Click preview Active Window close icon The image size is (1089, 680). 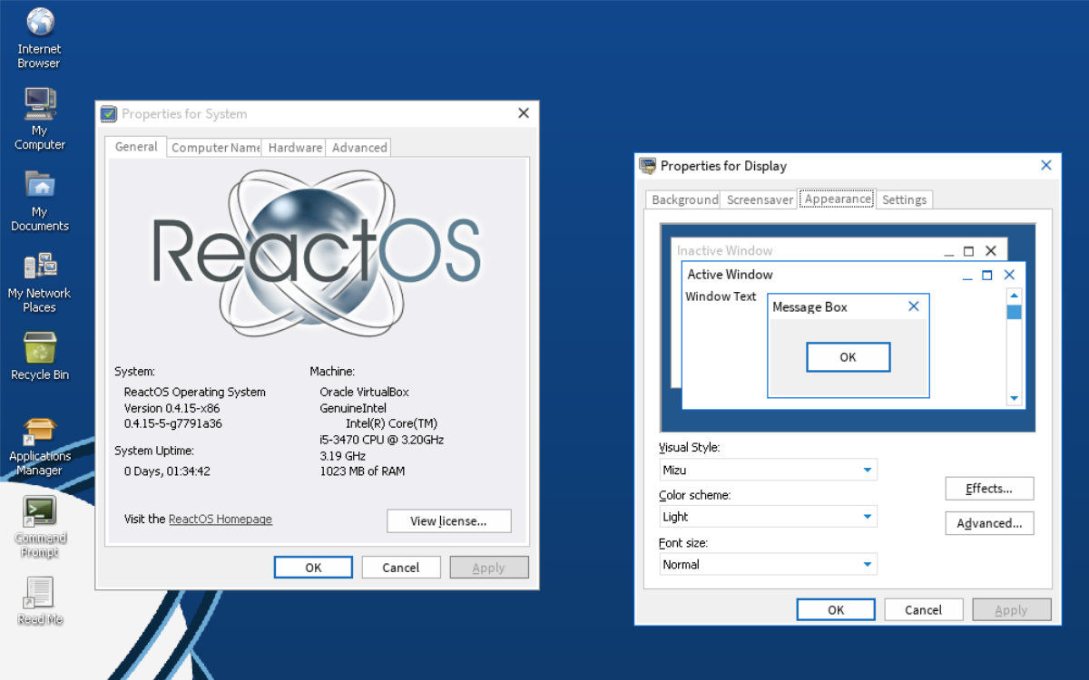(x=1009, y=275)
